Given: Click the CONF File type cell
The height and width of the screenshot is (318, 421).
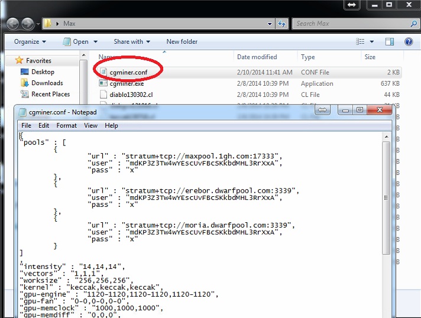Looking at the screenshot, I should tap(315, 72).
